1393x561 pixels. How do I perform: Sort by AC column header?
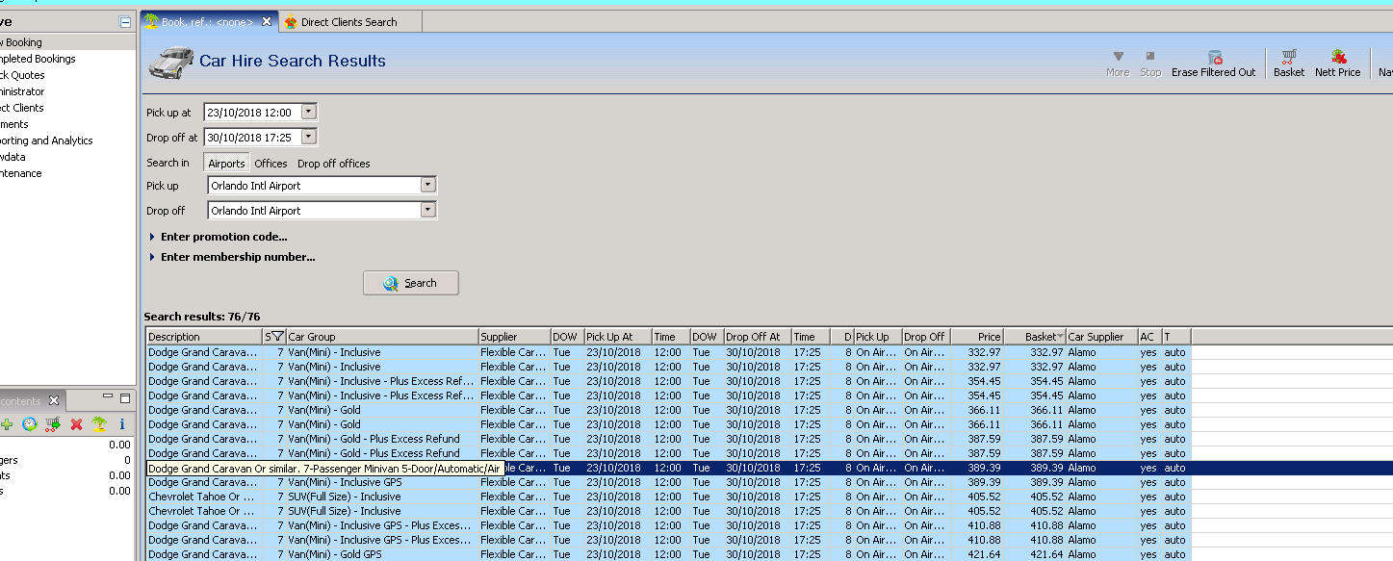point(1149,337)
